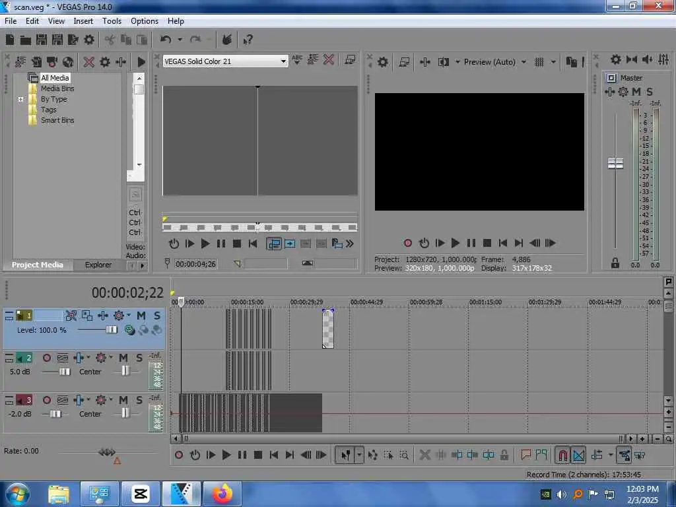The width and height of the screenshot is (676, 507).
Task: Select the checkered event on track 1
Action: pyautogui.click(x=328, y=329)
